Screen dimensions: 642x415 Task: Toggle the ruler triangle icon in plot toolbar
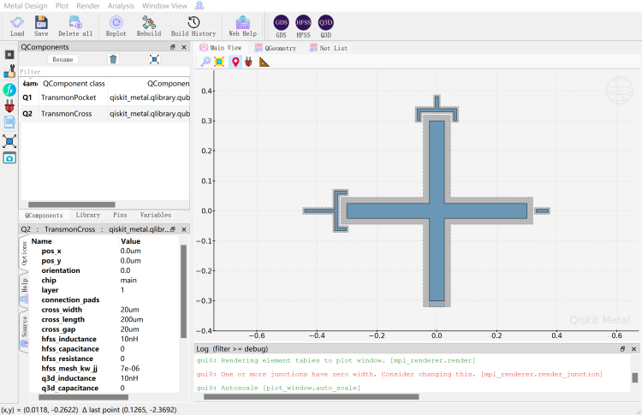(x=264, y=62)
